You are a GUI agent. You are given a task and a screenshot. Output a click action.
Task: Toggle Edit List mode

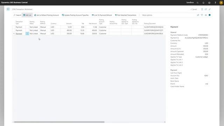click(27, 15)
